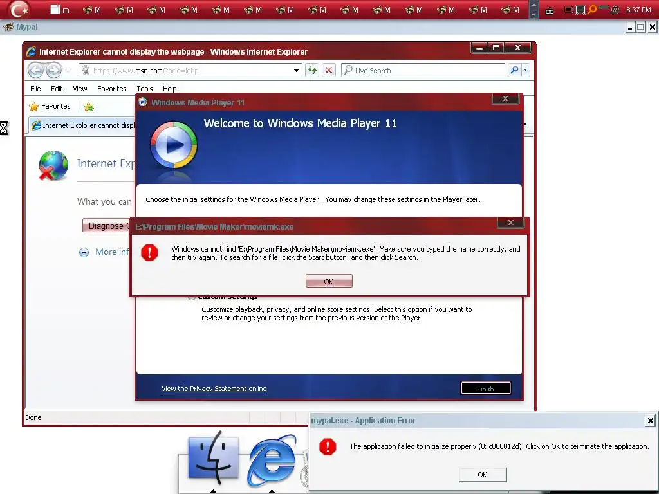This screenshot has width=659, height=494.
Task: Click OK in the moviemk.exe error dialog
Action: click(329, 281)
